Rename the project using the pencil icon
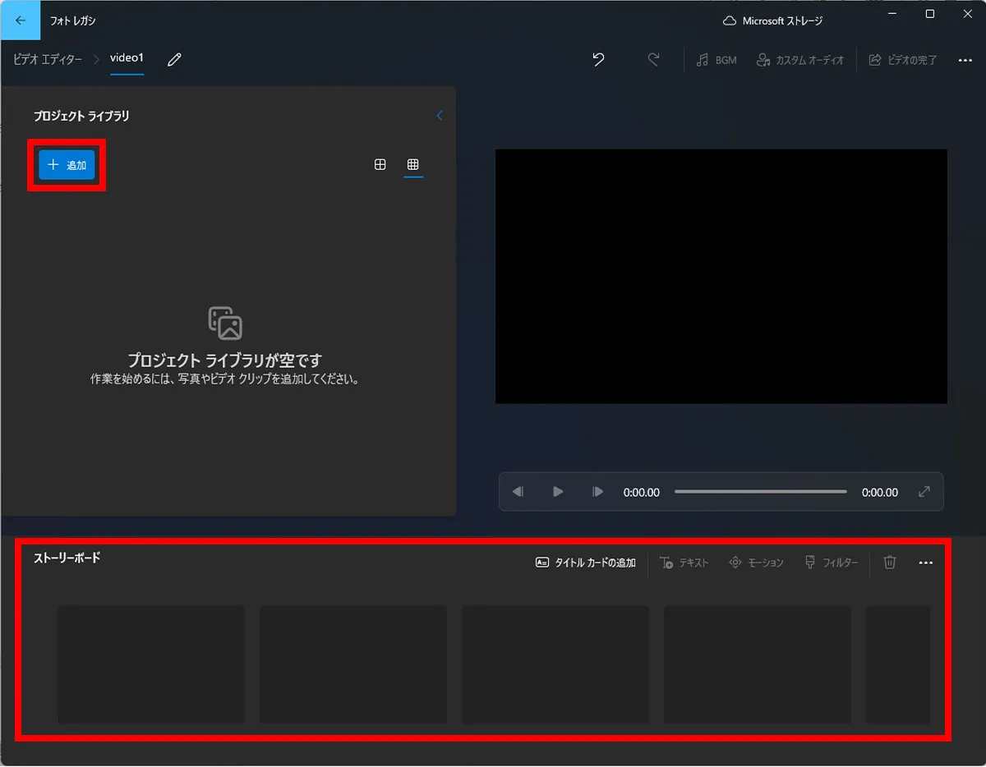 click(x=172, y=59)
